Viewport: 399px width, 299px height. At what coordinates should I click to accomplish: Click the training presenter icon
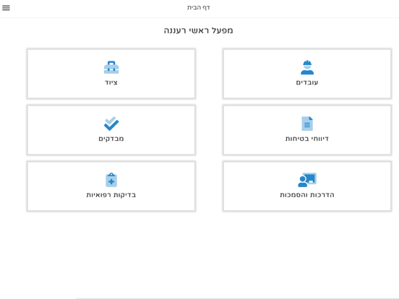click(307, 180)
